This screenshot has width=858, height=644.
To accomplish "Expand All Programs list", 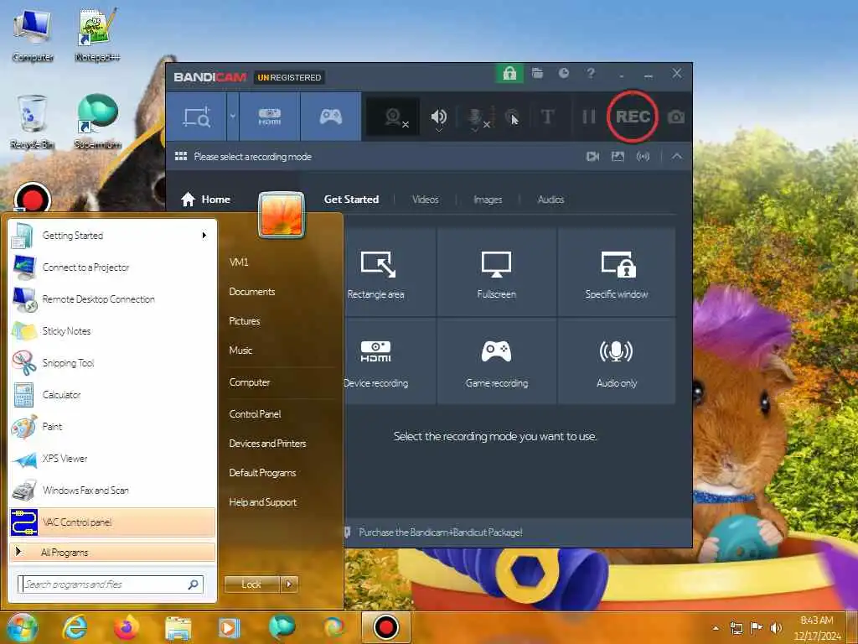I will click(x=112, y=552).
